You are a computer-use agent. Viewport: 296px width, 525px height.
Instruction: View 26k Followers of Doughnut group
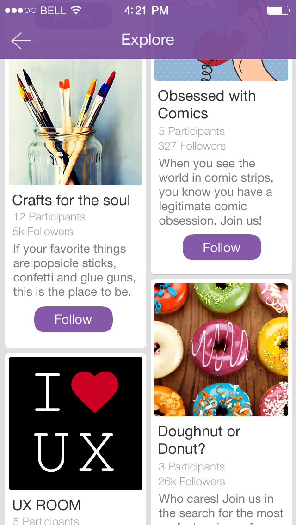click(191, 482)
